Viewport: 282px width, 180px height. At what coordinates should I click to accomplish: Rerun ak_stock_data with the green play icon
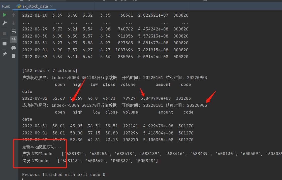(x=5, y=15)
